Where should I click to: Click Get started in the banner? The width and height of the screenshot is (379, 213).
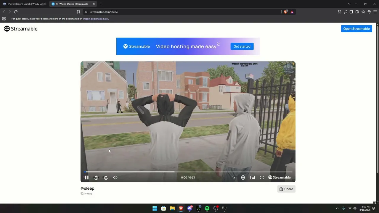[x=242, y=46]
